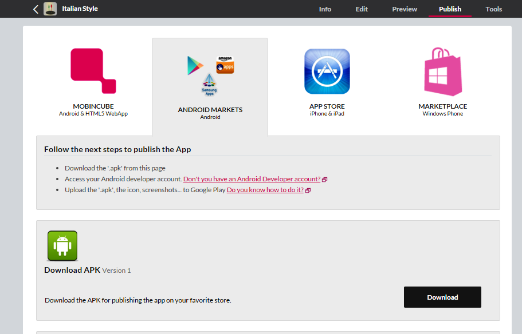Viewport: 522px width, 334px height.
Task: Click the green Android robot icon
Action: click(x=62, y=245)
